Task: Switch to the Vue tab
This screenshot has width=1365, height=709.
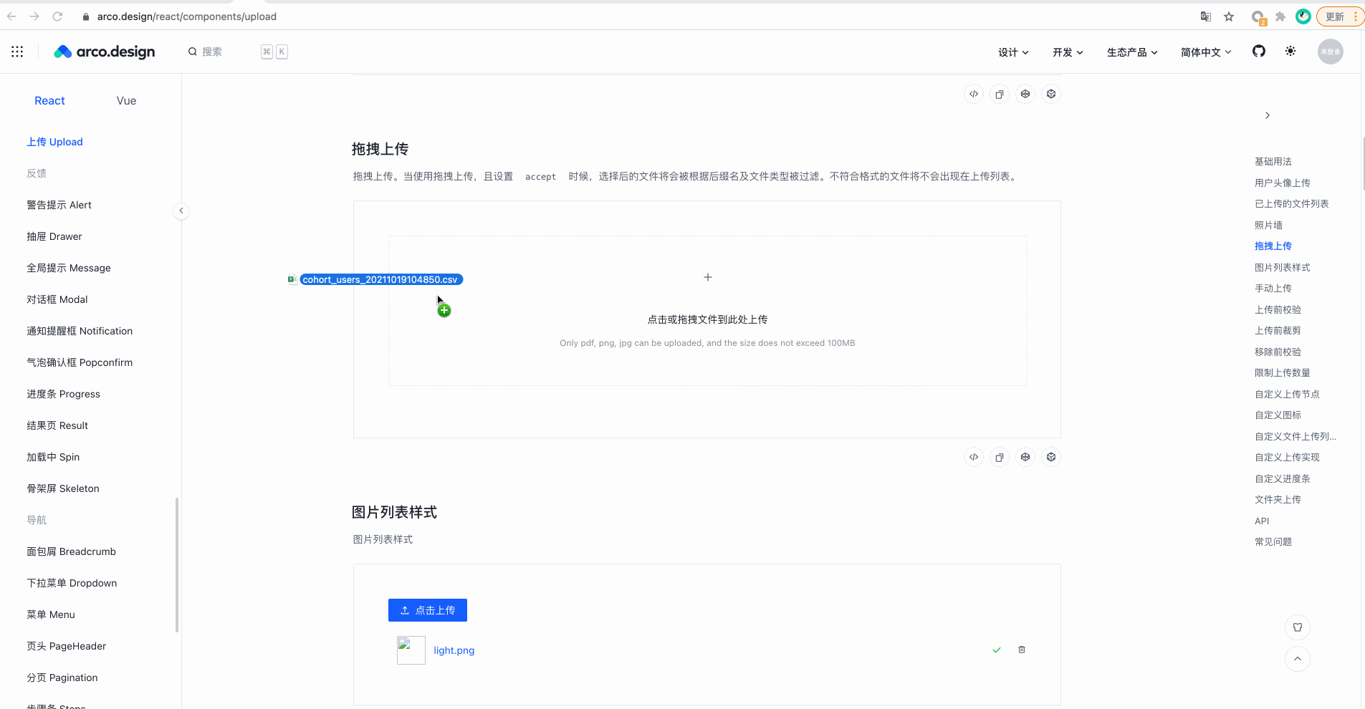Action: pos(126,101)
